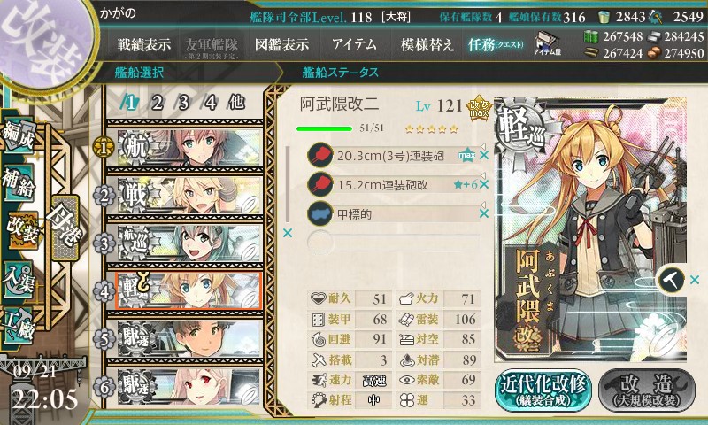708x425 pixels.
Task: Switch to the 他 other ships tab
Action: [236, 103]
